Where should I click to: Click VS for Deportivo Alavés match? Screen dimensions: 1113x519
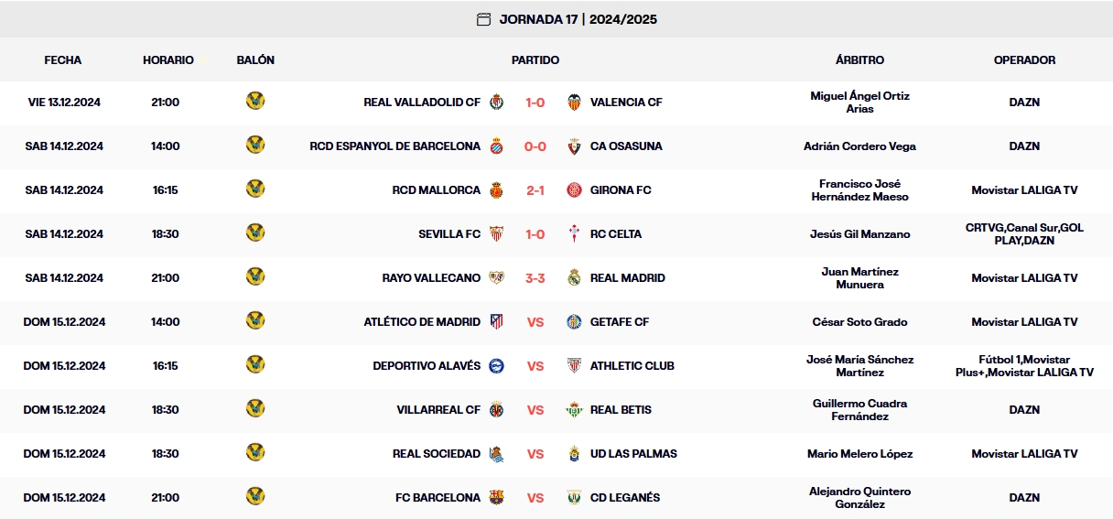(x=535, y=366)
